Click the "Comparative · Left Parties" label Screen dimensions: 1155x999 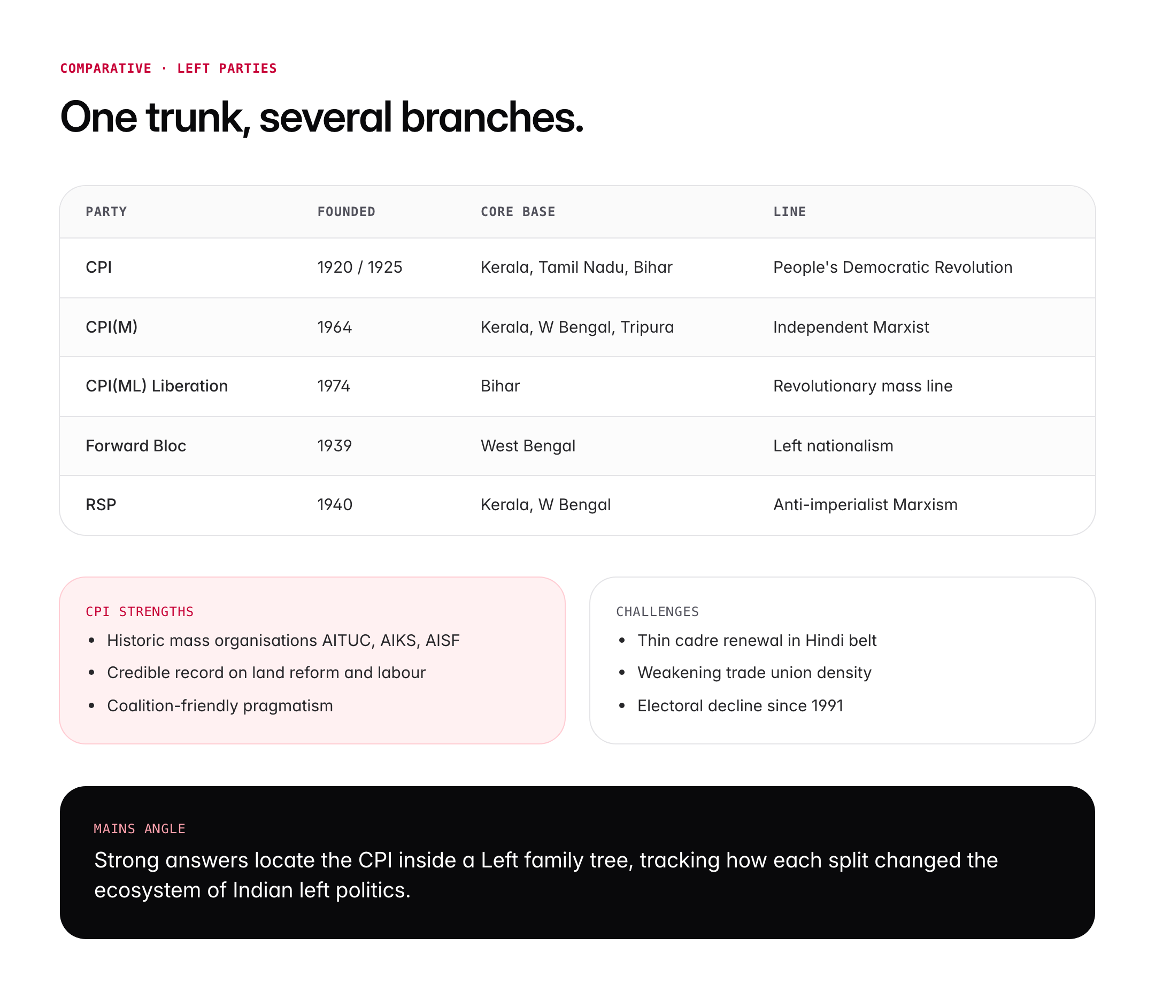coord(168,68)
